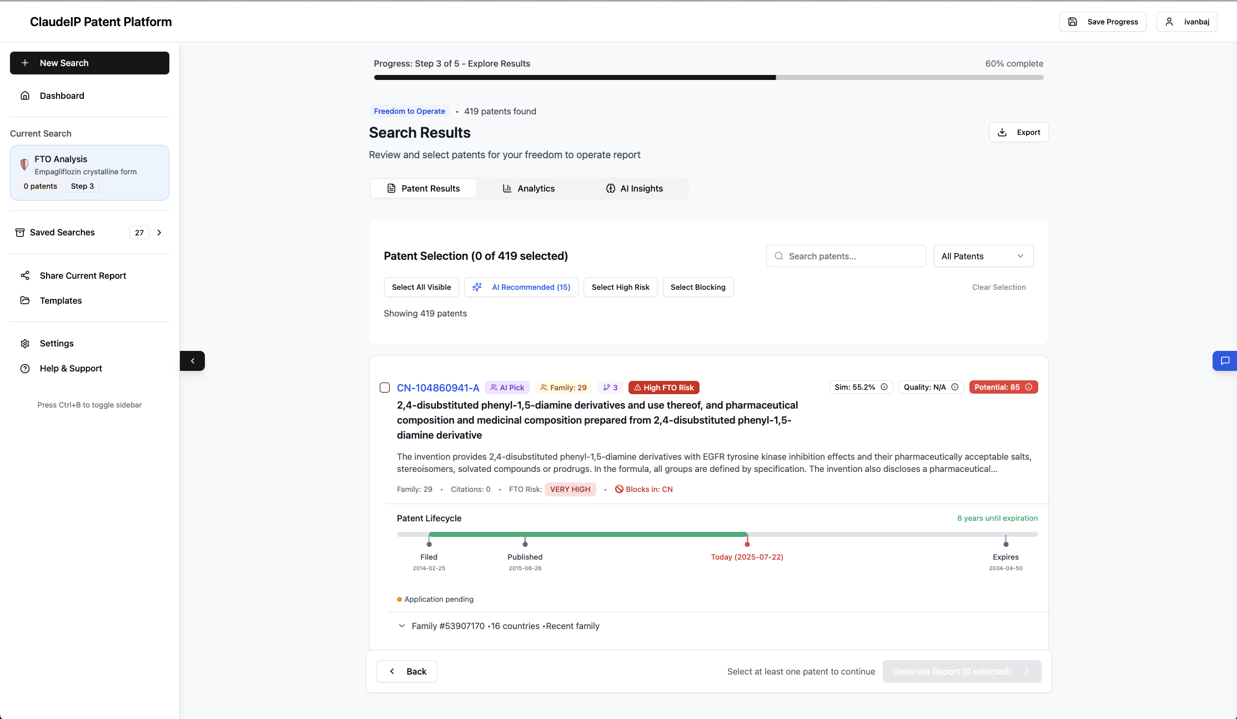1237x719 pixels.
Task: Open the feedback chat icon on right edge
Action: click(x=1224, y=361)
